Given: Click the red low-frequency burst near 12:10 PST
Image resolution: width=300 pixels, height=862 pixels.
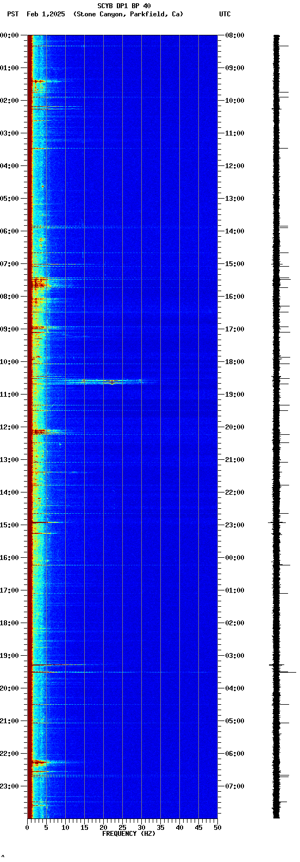Looking at the screenshot, I should click(x=40, y=432).
